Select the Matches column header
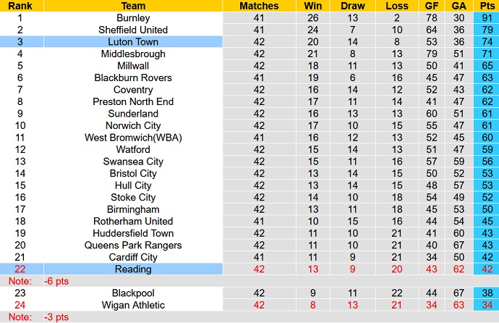Image resolution: width=499 pixels, height=323 pixels. click(x=259, y=6)
